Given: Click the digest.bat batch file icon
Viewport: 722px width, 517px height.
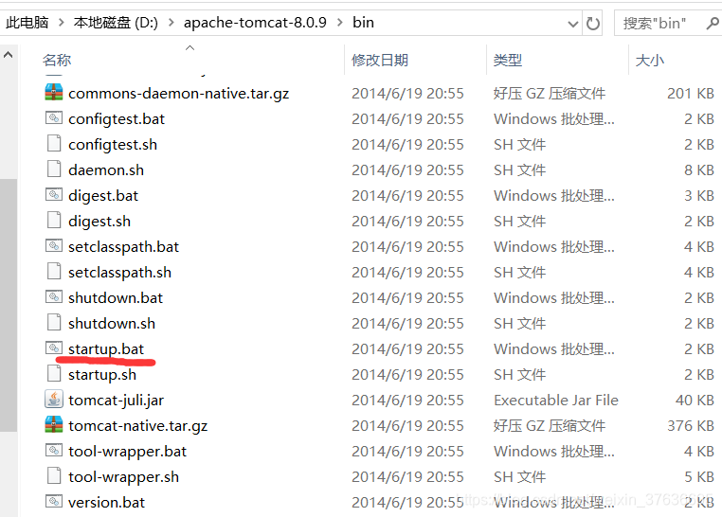Looking at the screenshot, I should 54,195.
